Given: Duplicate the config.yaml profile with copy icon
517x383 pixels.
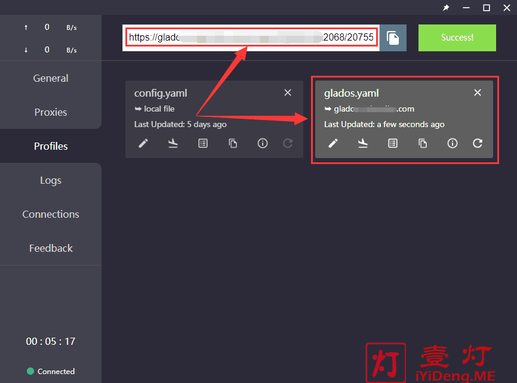Looking at the screenshot, I should pos(233,143).
